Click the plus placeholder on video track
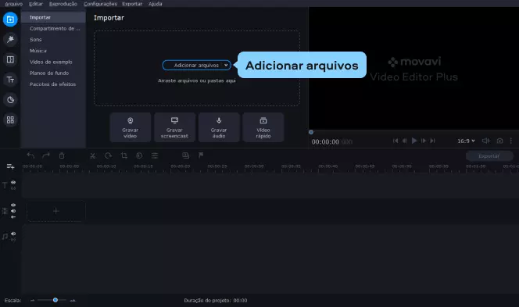Image resolution: width=519 pixels, height=307 pixels. point(56,211)
